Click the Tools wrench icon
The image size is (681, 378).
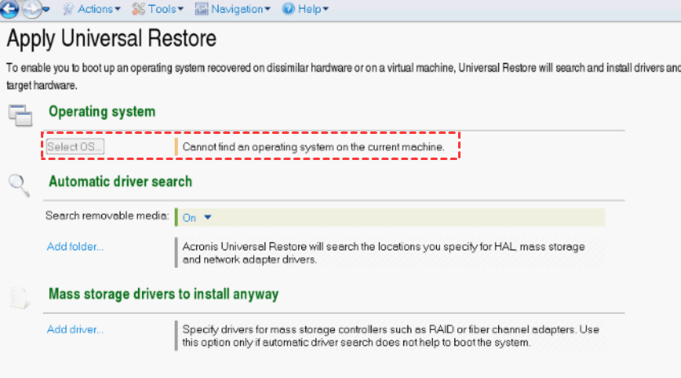tap(138, 9)
